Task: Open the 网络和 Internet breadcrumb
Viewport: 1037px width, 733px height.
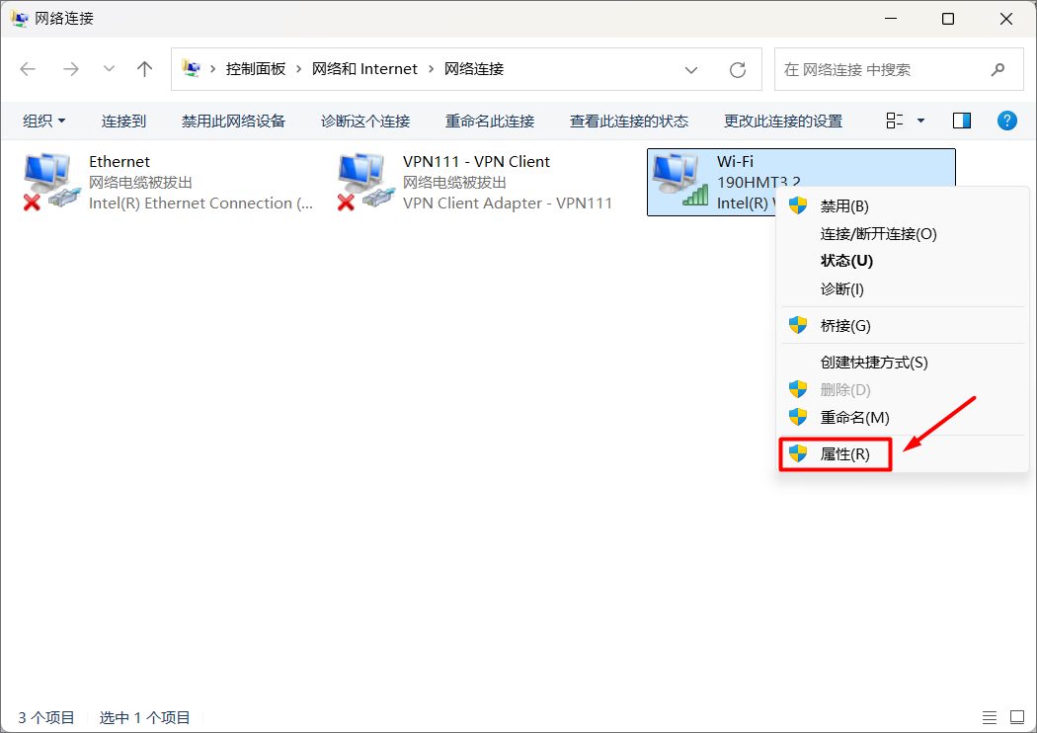Action: (x=364, y=69)
